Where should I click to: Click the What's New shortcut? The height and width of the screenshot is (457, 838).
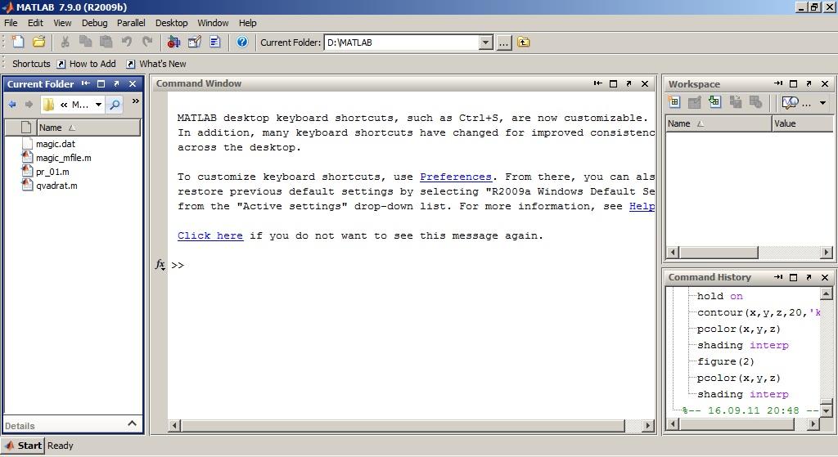click(156, 64)
